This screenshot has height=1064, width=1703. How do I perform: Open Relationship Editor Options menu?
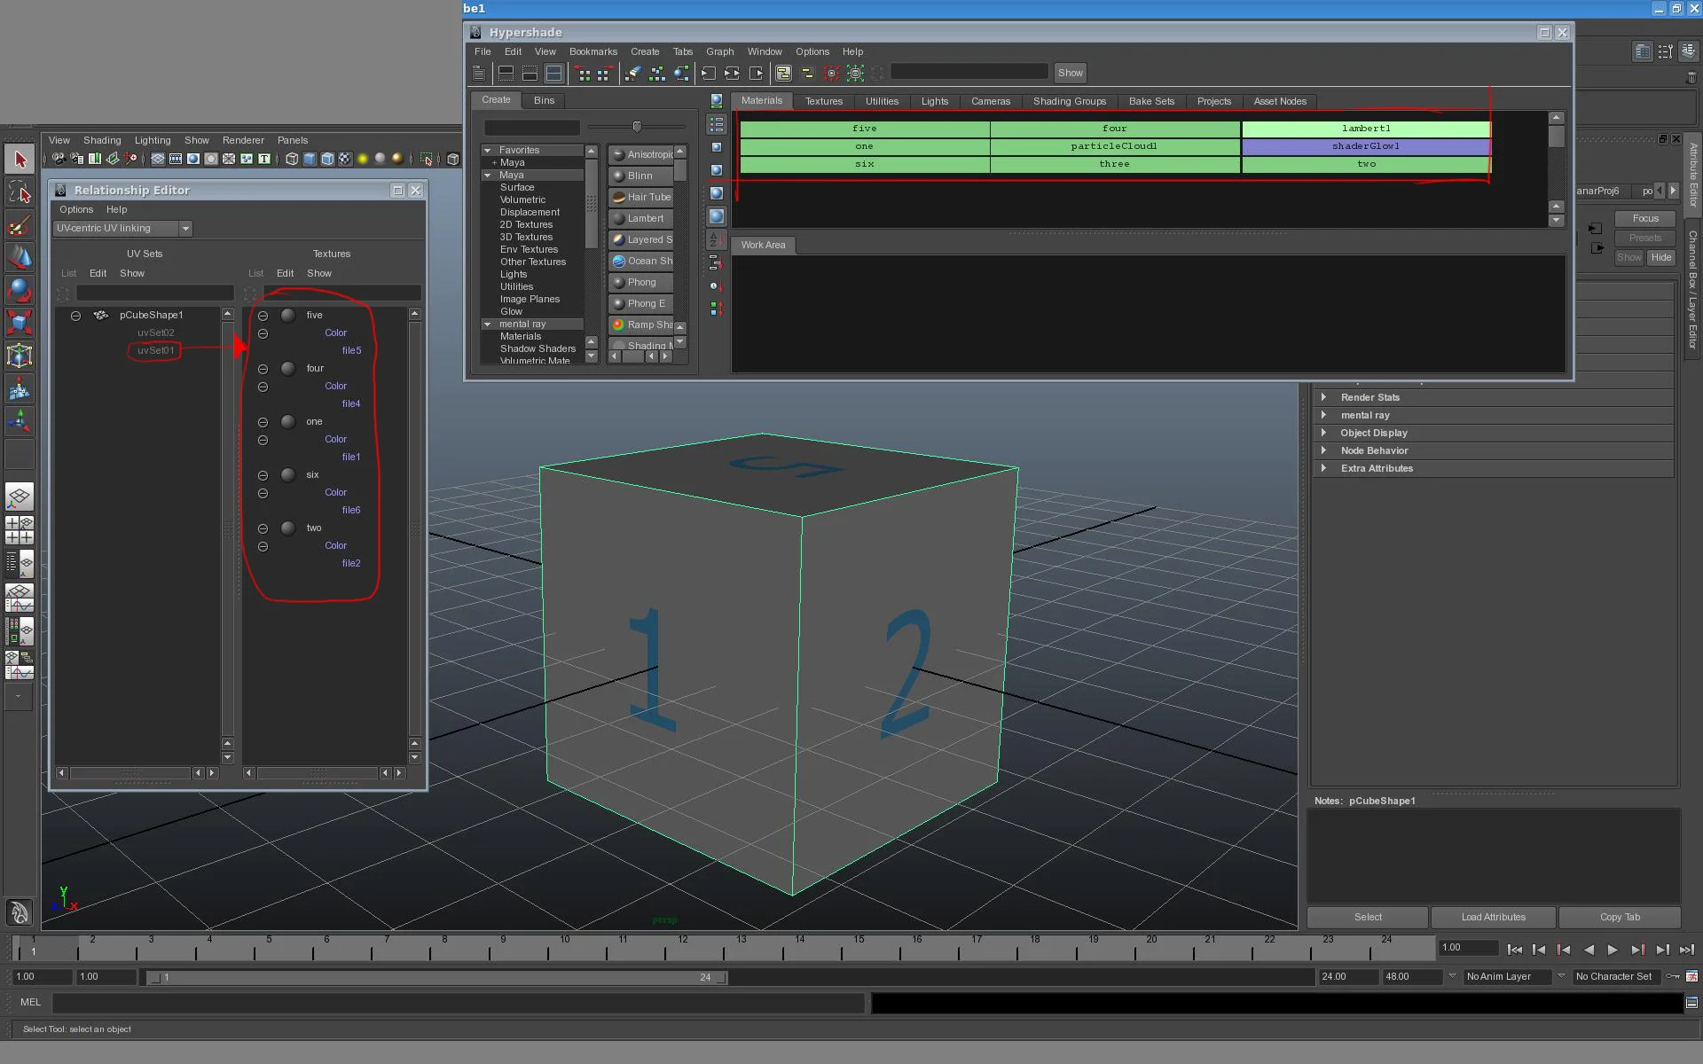click(x=76, y=209)
